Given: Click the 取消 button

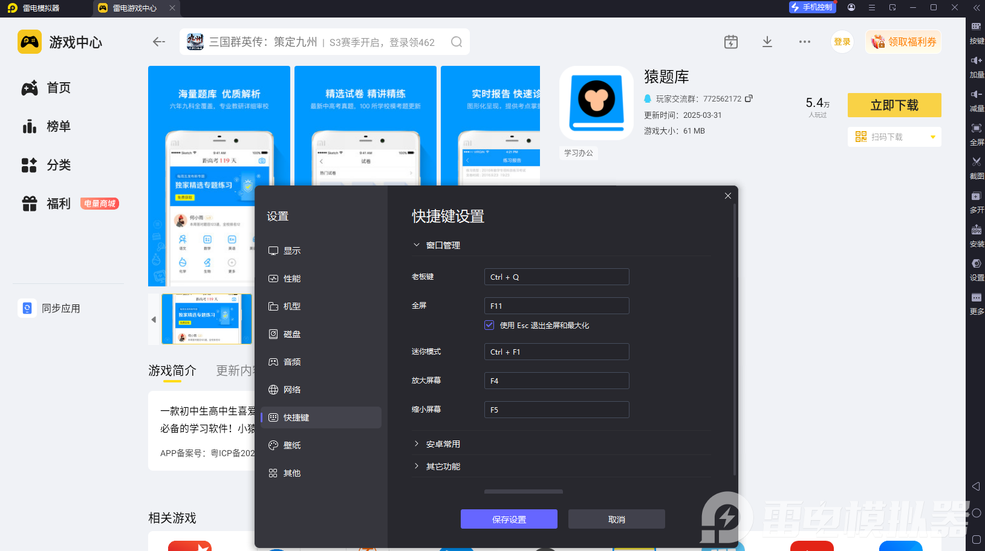Looking at the screenshot, I should [617, 519].
